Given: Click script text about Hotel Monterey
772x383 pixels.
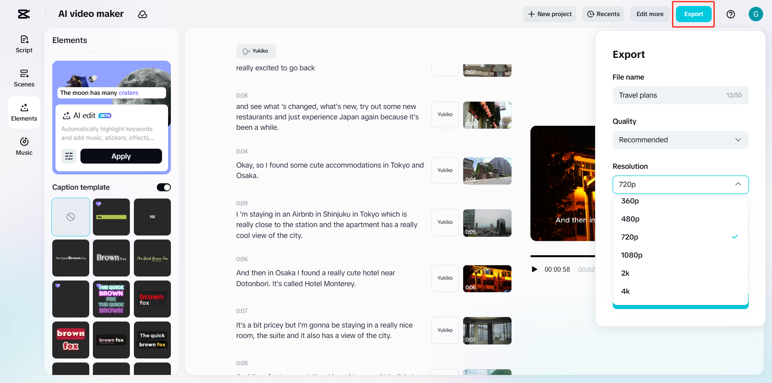Looking at the screenshot, I should pos(316,278).
